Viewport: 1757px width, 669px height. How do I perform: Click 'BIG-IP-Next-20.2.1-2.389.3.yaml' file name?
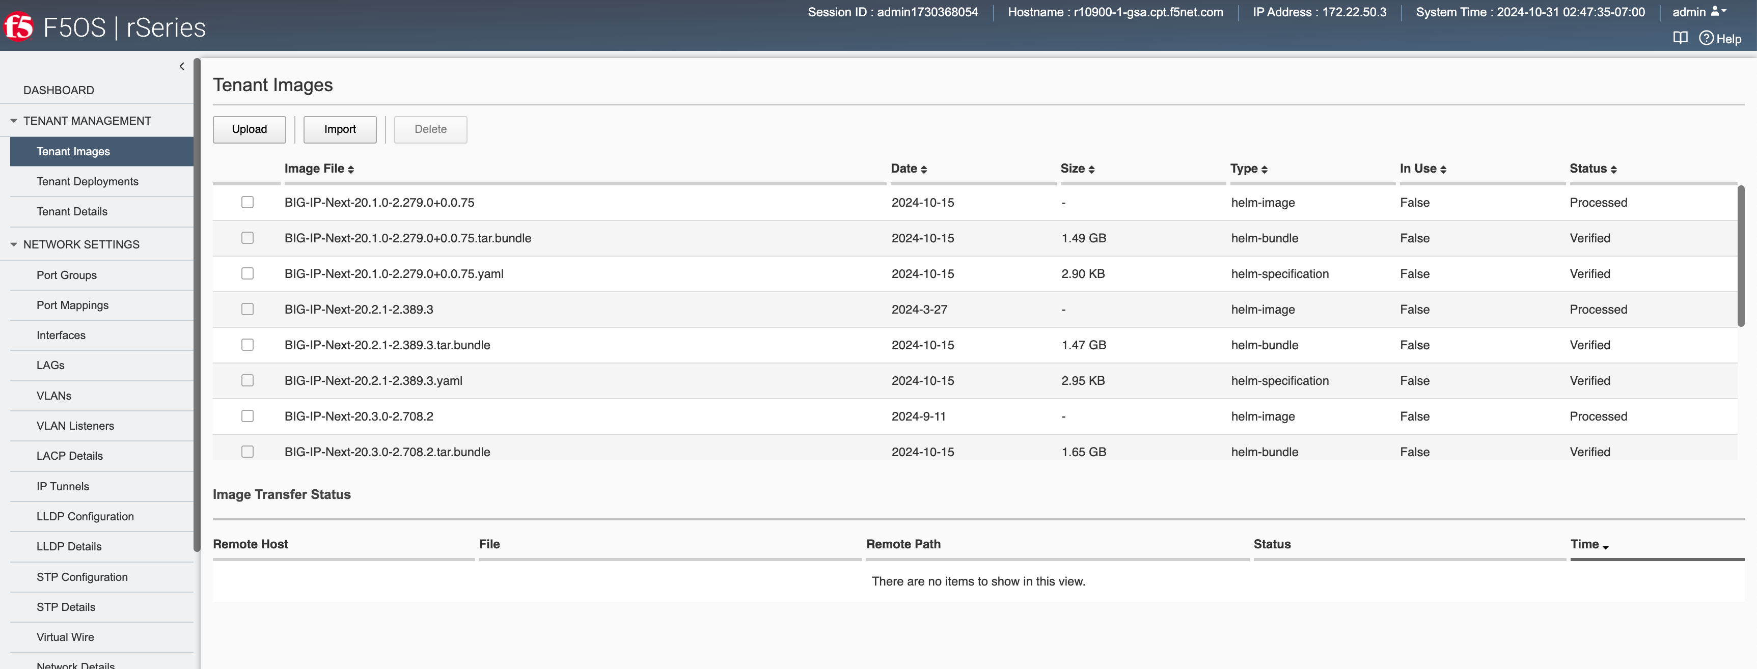(x=373, y=380)
